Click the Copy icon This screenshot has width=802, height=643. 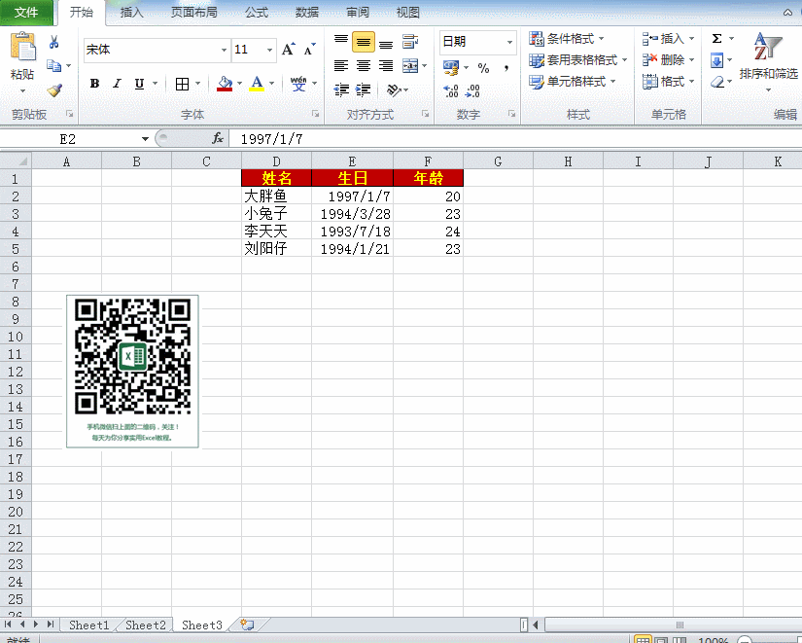point(53,65)
